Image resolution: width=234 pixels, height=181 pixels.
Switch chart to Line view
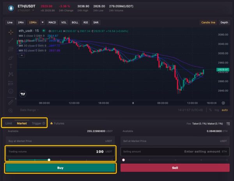pos(10,22)
